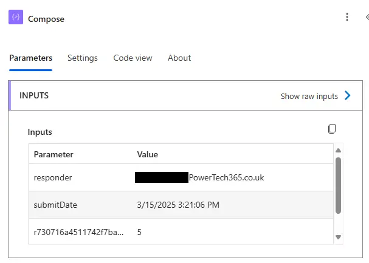Click the PowerTech365.co.uk responder value
This screenshot has height=263, width=369.
point(226,178)
